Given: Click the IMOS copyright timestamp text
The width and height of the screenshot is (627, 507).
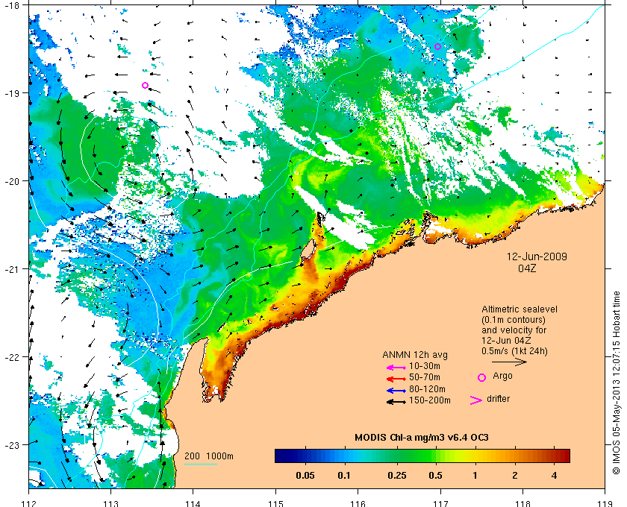Looking at the screenshot, I should (x=617, y=382).
